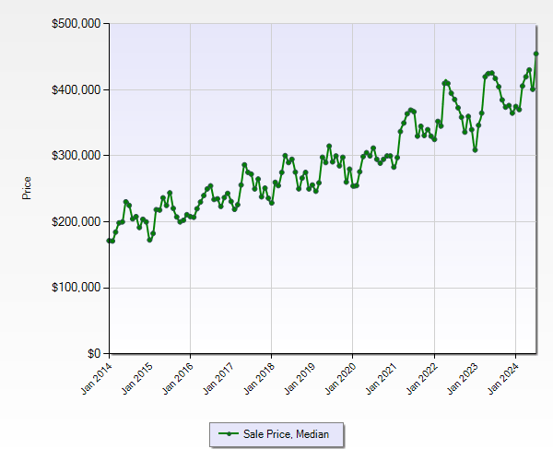Screen dimensions: 553x461
Task: Click the Jan 2016 x-axis label
Action: click(x=177, y=379)
